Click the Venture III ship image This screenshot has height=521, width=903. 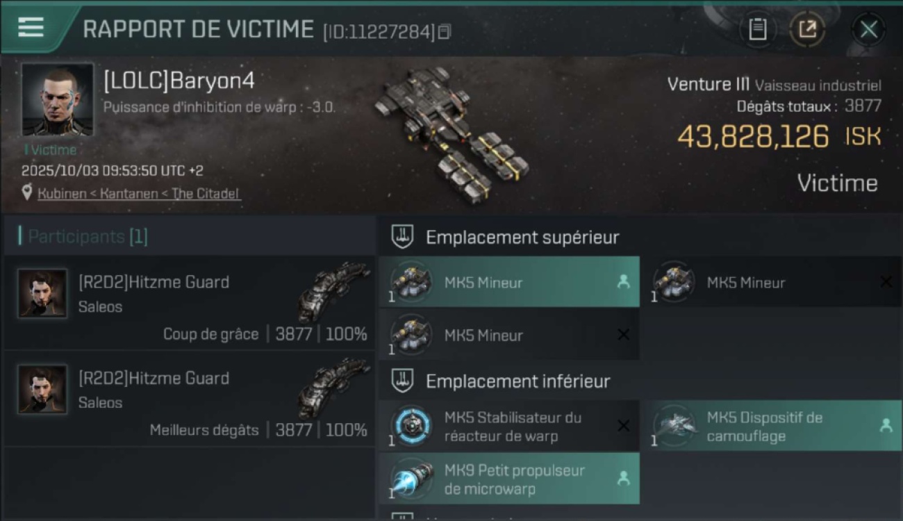pyautogui.click(x=451, y=132)
